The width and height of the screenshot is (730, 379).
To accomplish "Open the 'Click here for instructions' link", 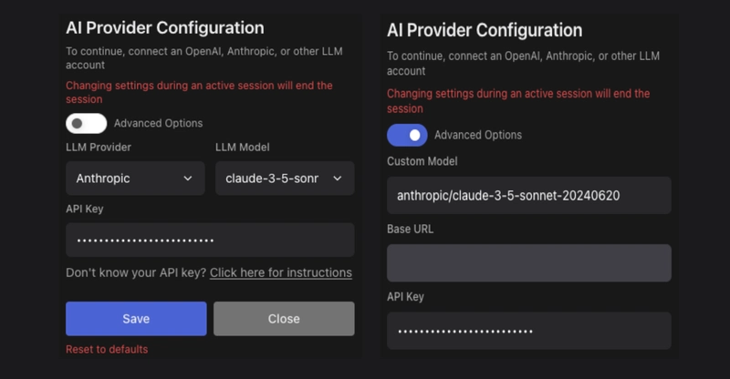I will (x=280, y=272).
